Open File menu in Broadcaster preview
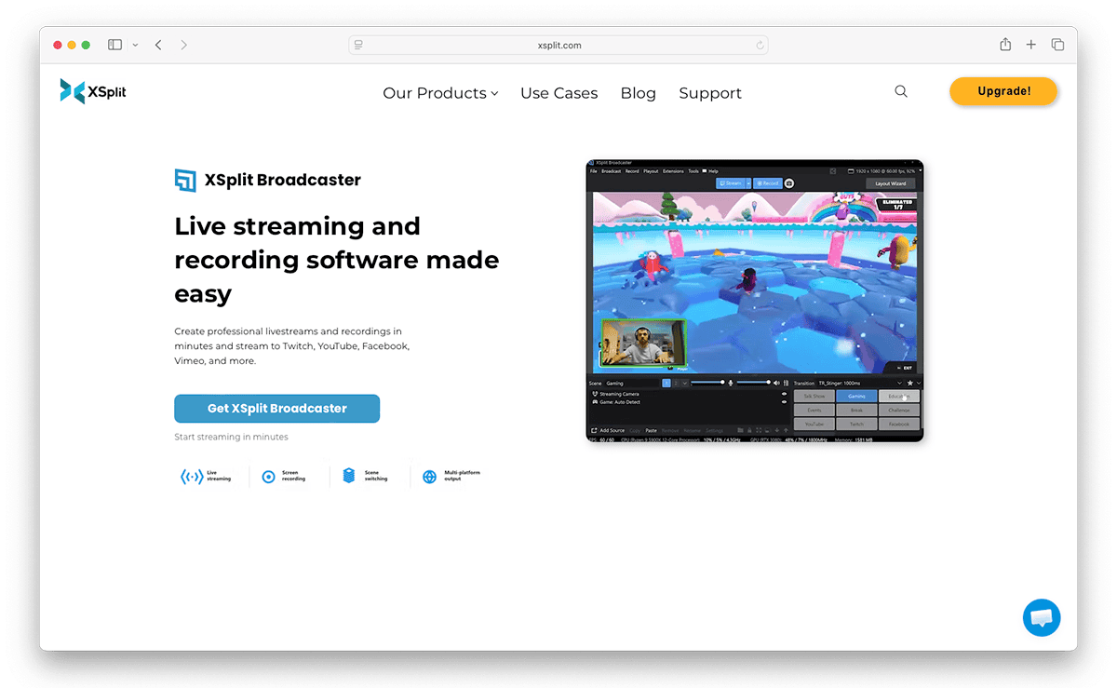Viewport: 1117px width, 688px height. pyautogui.click(x=593, y=171)
